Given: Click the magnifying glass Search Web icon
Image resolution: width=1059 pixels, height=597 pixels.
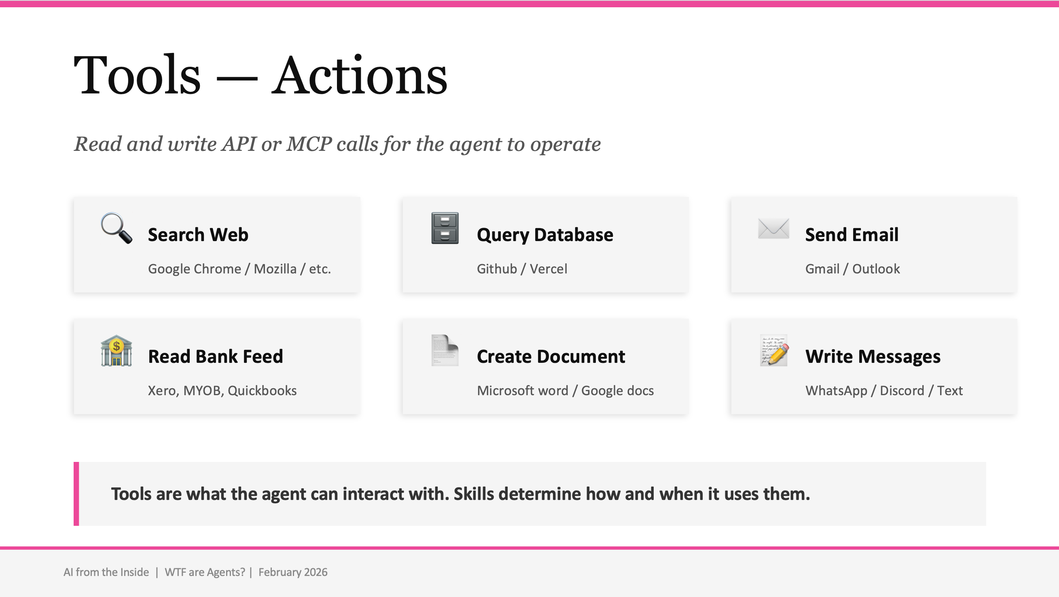Looking at the screenshot, I should (x=117, y=228).
